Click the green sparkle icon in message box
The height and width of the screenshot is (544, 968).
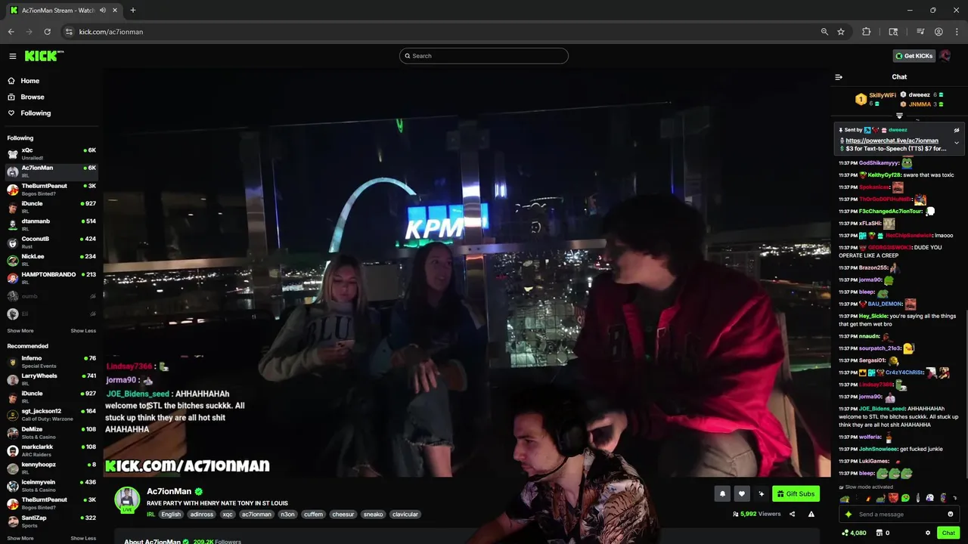coord(849,515)
